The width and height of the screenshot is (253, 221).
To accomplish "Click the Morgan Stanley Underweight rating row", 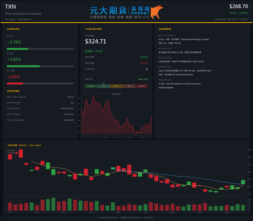I will click(x=40, y=120).
